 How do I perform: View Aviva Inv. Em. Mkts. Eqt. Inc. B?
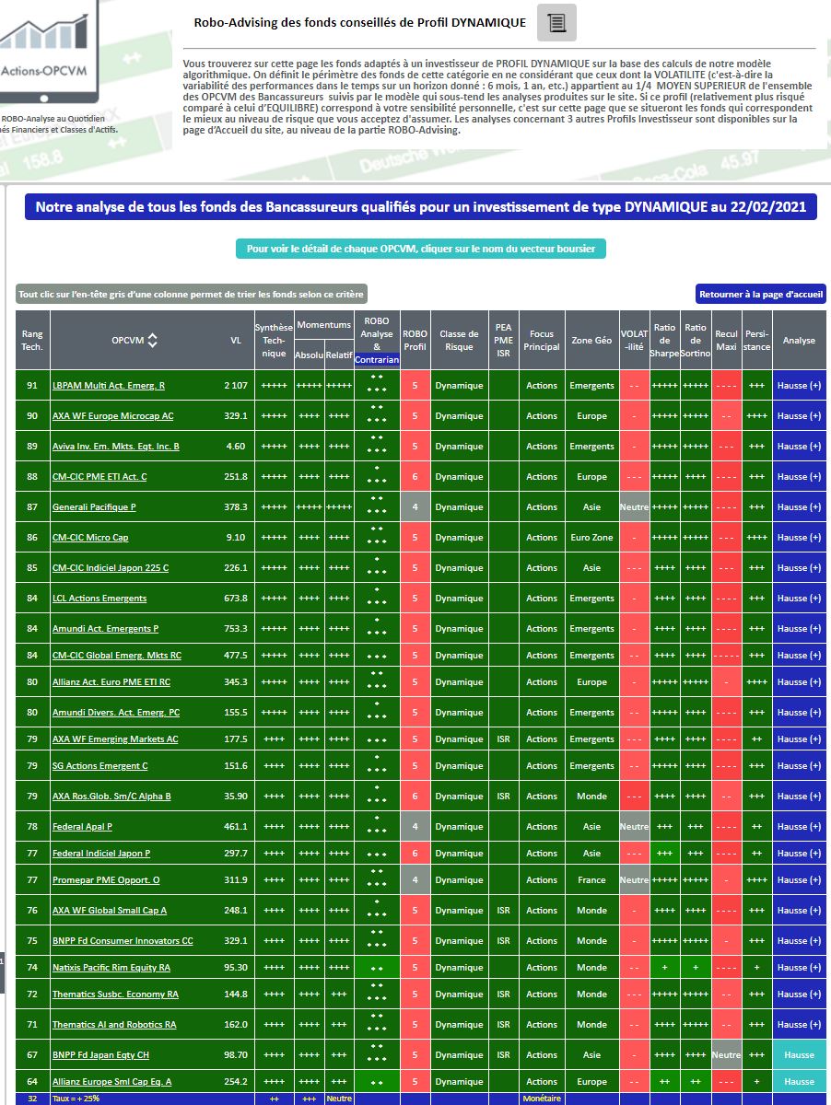(116, 447)
